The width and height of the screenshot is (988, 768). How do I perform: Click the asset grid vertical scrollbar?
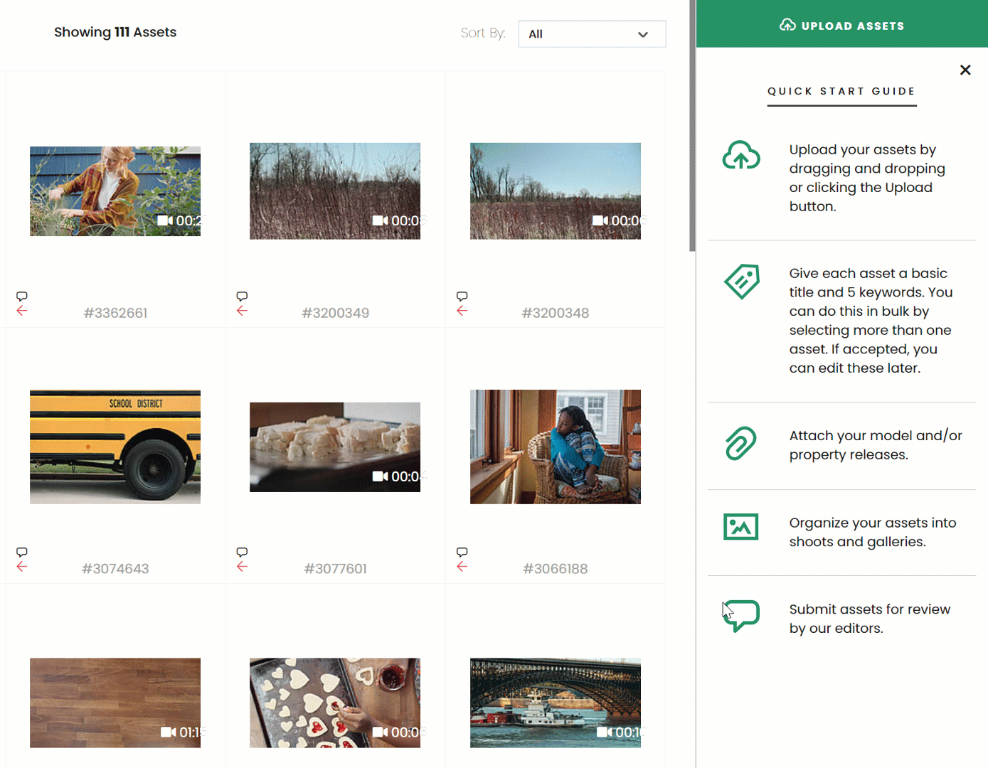point(692,126)
